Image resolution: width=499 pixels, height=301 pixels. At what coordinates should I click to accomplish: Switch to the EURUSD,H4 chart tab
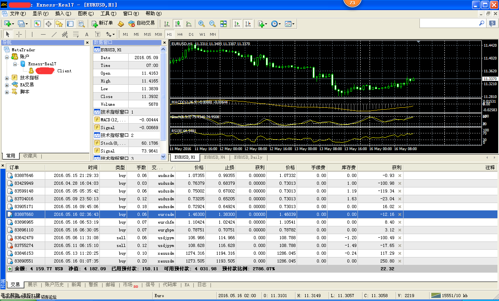tap(214, 157)
